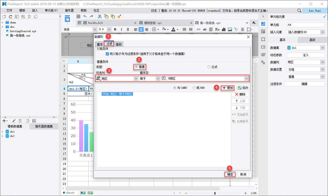Viewport: 328px width, 196px height.
Task: Switch to the 高级 tab in dialog
Action: pyautogui.click(x=119, y=44)
